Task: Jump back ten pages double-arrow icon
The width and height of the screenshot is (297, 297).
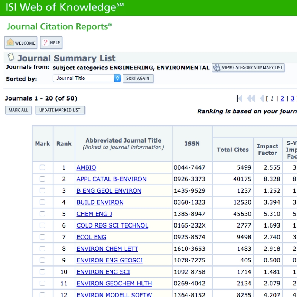Action: (251, 98)
